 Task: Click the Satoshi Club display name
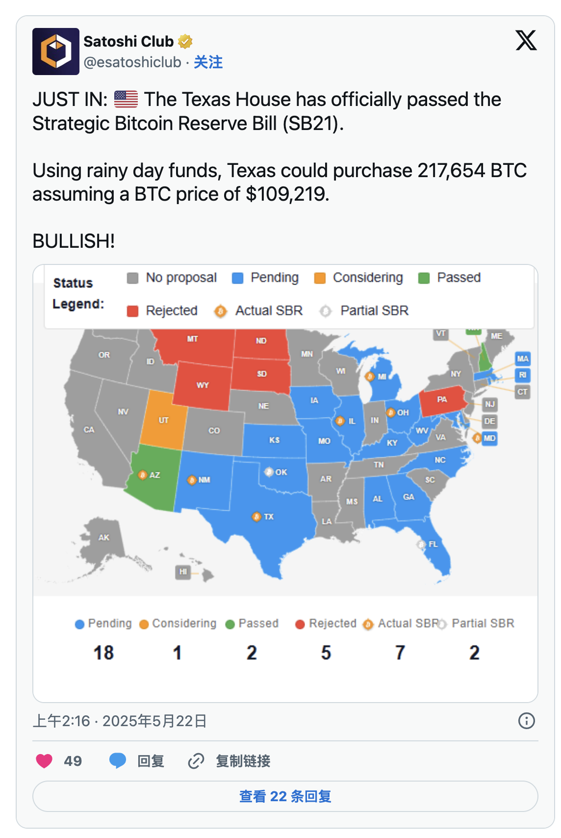(x=128, y=42)
